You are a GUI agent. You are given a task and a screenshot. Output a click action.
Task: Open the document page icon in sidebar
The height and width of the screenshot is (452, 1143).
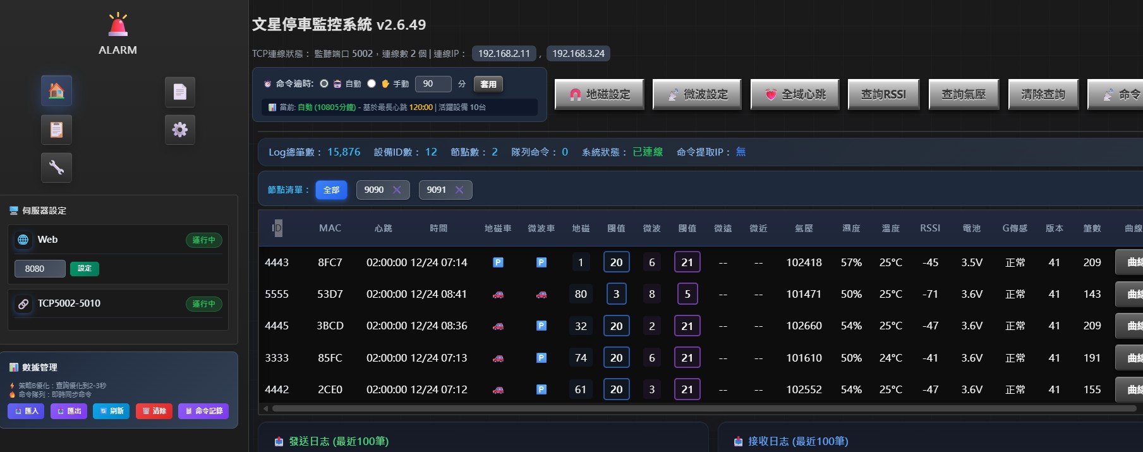179,92
